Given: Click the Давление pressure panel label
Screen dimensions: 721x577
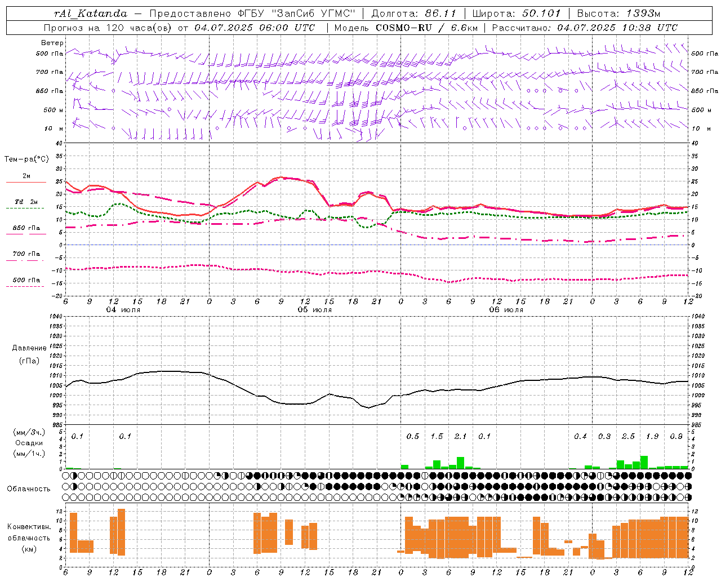Looking at the screenshot, I should coord(29,348).
